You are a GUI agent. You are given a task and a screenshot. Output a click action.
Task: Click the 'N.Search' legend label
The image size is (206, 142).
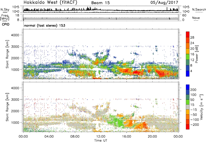coord(199,9)
